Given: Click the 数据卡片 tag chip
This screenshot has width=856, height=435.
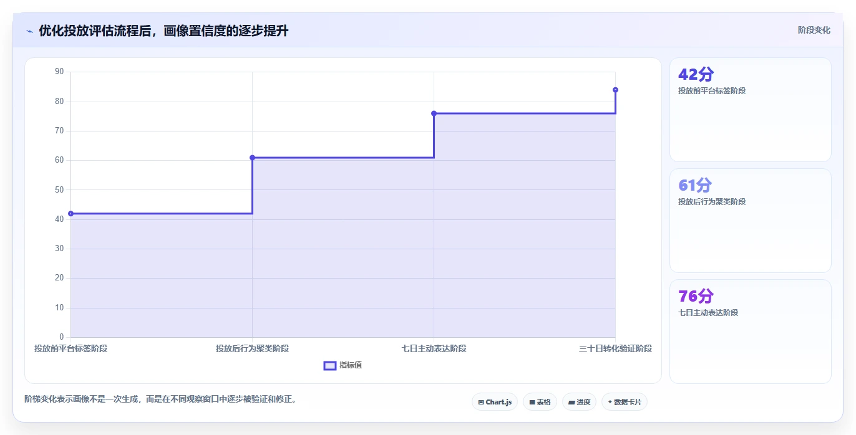Looking at the screenshot, I should coord(625,402).
